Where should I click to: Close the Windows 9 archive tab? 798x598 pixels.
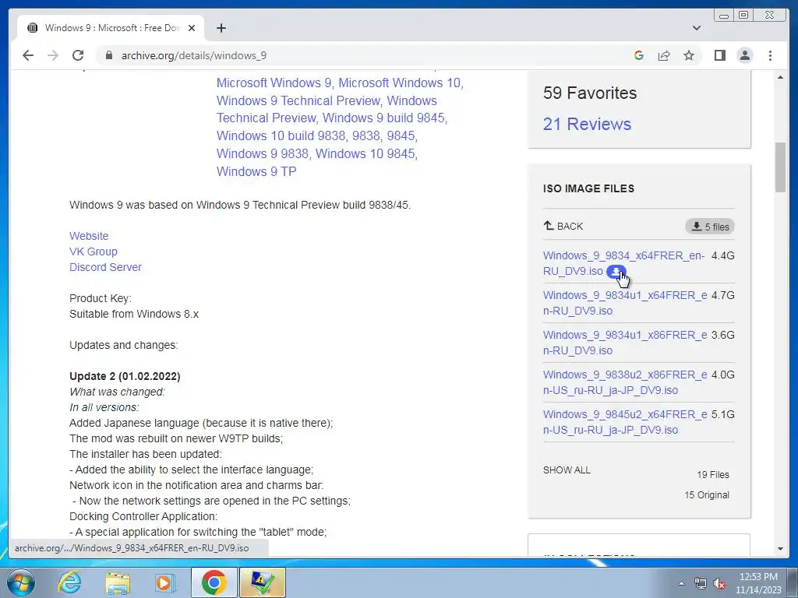click(x=192, y=28)
